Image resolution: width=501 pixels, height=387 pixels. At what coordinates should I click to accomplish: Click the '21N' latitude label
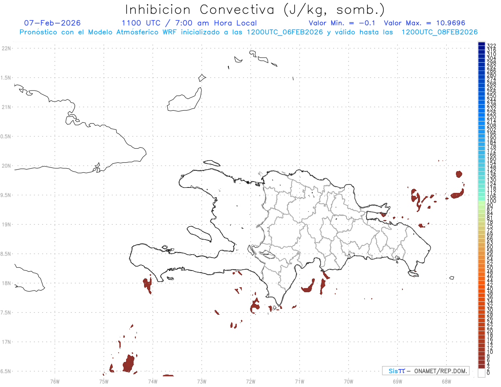pyautogui.click(x=6, y=107)
